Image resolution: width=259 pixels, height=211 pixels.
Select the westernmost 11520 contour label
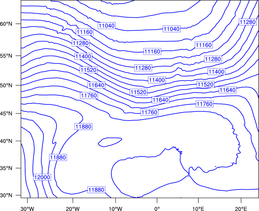pyautogui.click(x=88, y=70)
